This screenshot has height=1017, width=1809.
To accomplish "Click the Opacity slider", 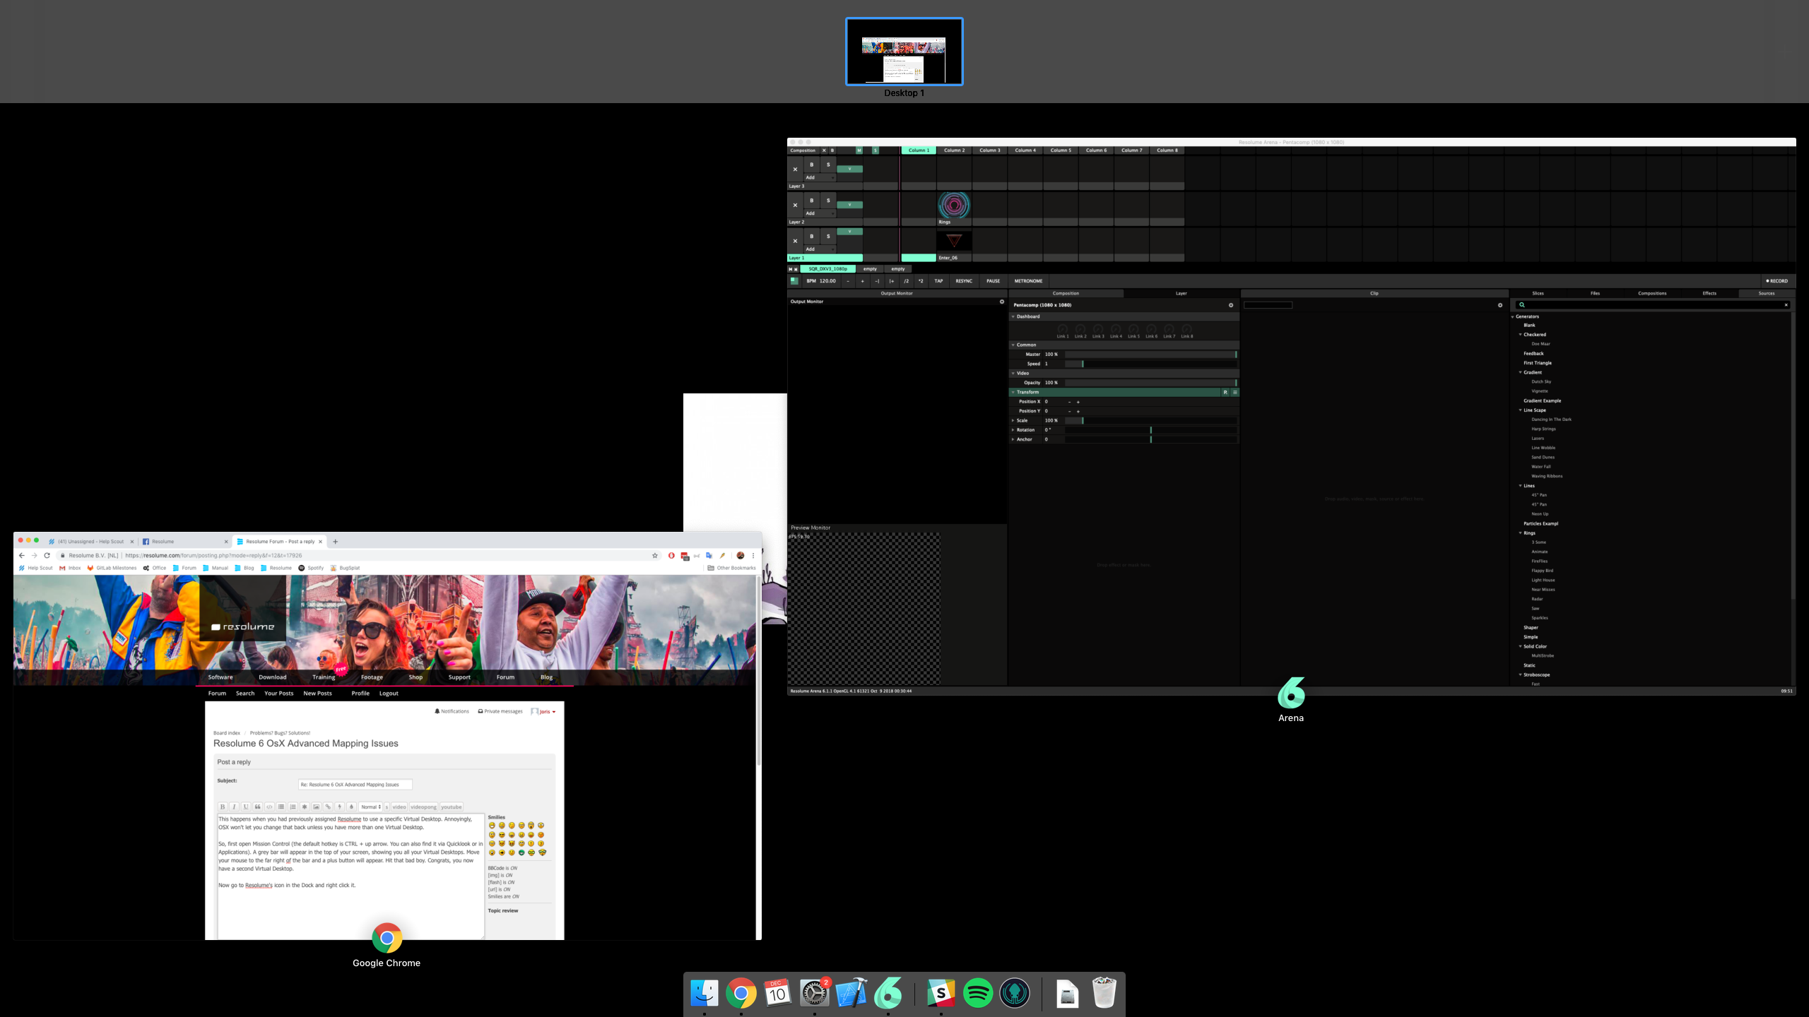I will pyautogui.click(x=1150, y=383).
